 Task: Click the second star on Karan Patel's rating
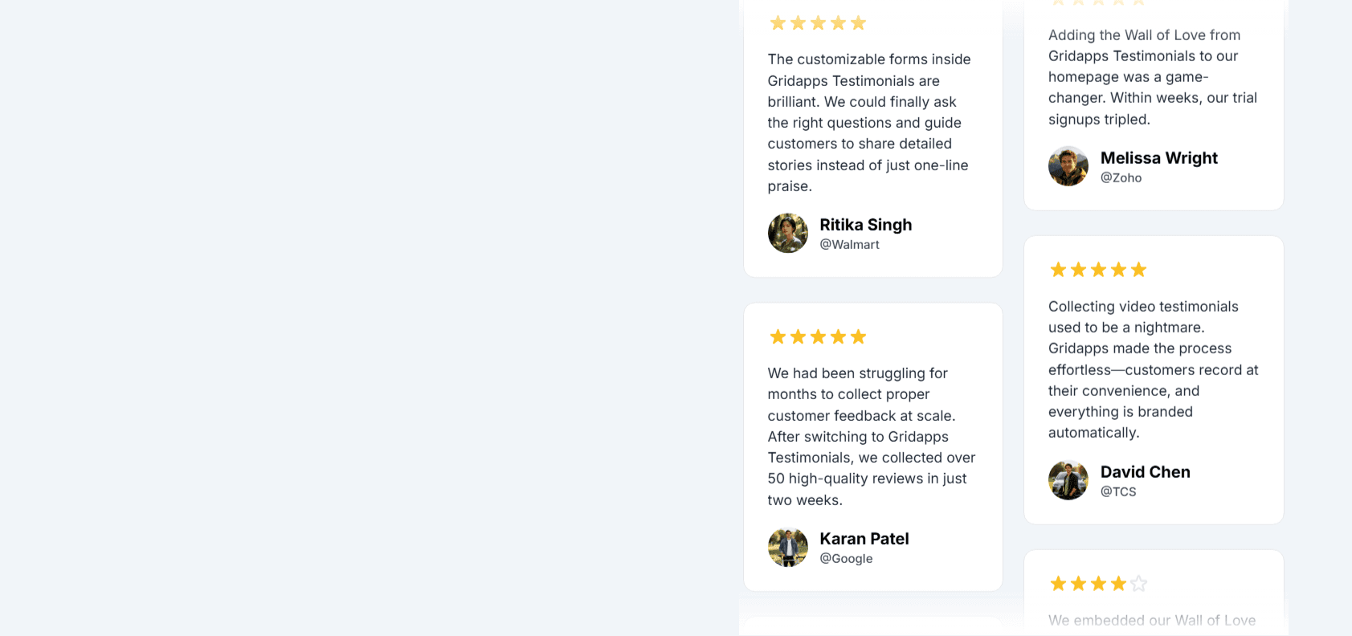point(798,336)
